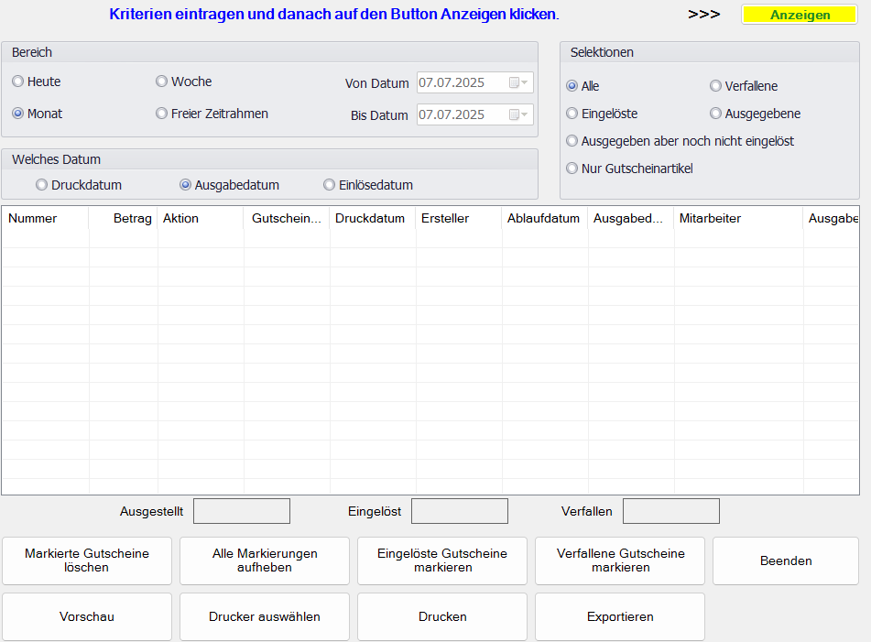Select Einlösedatum radio button
871x642 pixels.
tap(330, 185)
